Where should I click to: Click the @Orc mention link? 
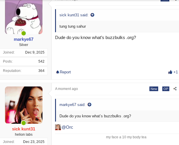click(67, 127)
